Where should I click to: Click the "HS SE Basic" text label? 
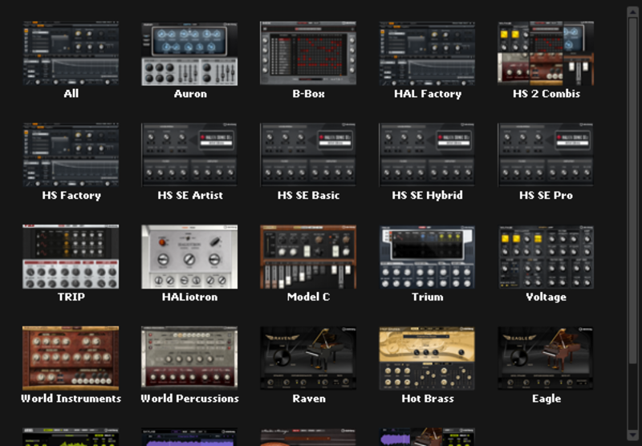[308, 195]
